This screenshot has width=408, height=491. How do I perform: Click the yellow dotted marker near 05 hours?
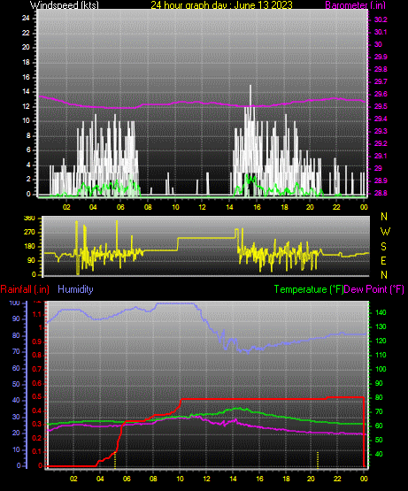click(115, 460)
